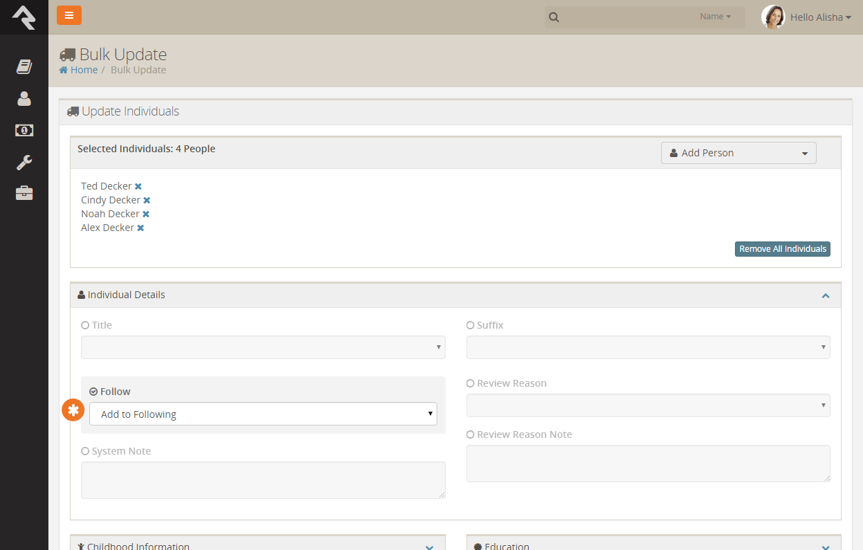Click the Selected Individuals: 4 People text
The image size is (863, 550).
(146, 149)
